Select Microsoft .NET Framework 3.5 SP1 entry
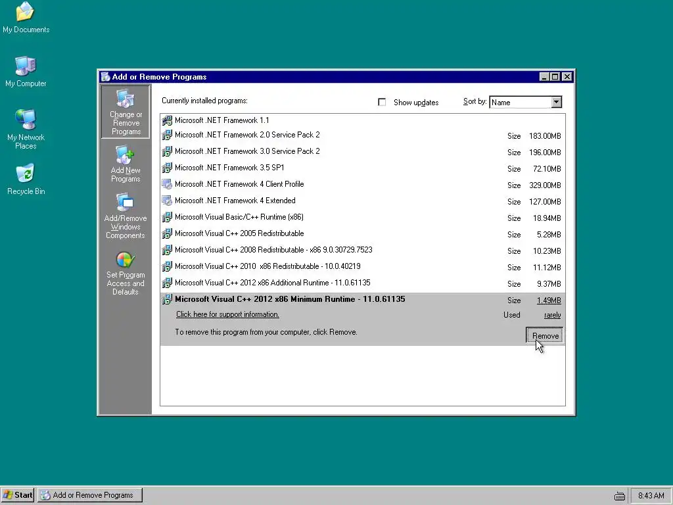 (x=363, y=168)
